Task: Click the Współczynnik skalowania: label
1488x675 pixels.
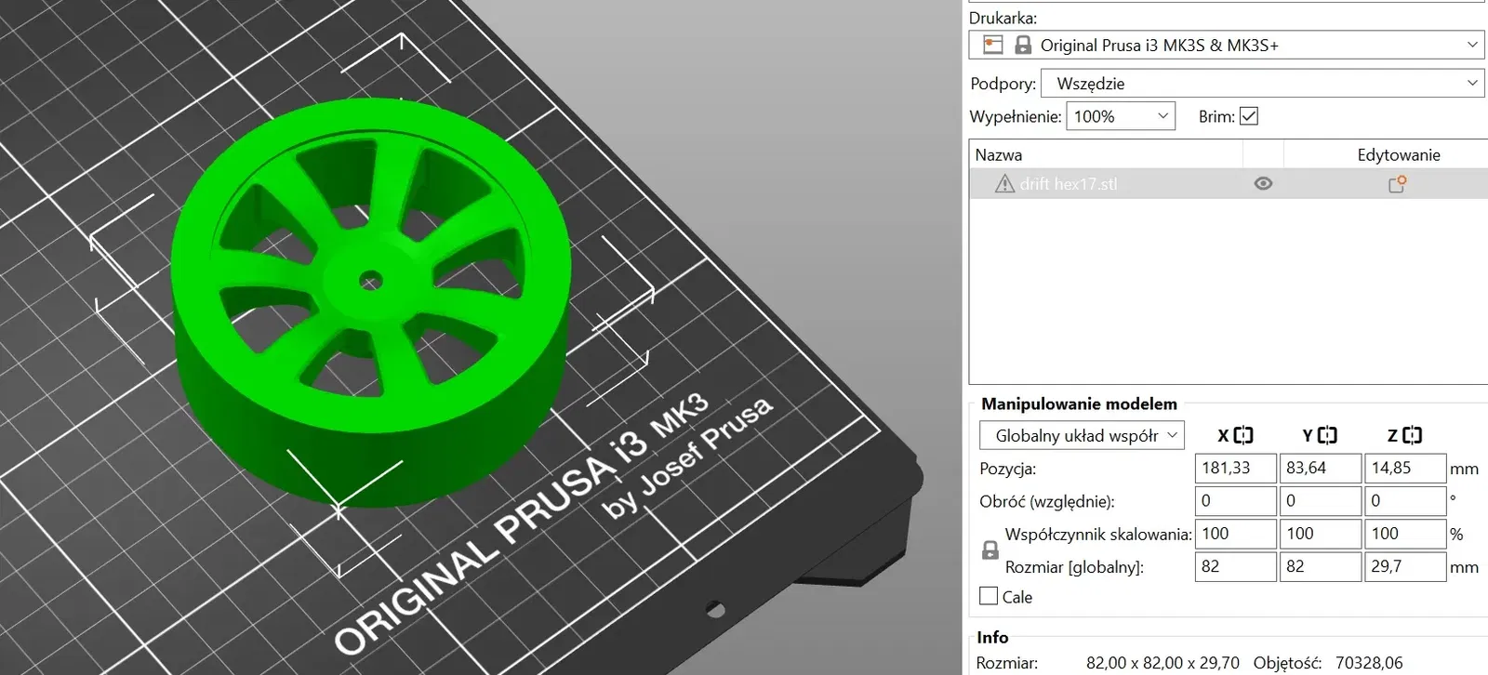Action: coord(1098,534)
